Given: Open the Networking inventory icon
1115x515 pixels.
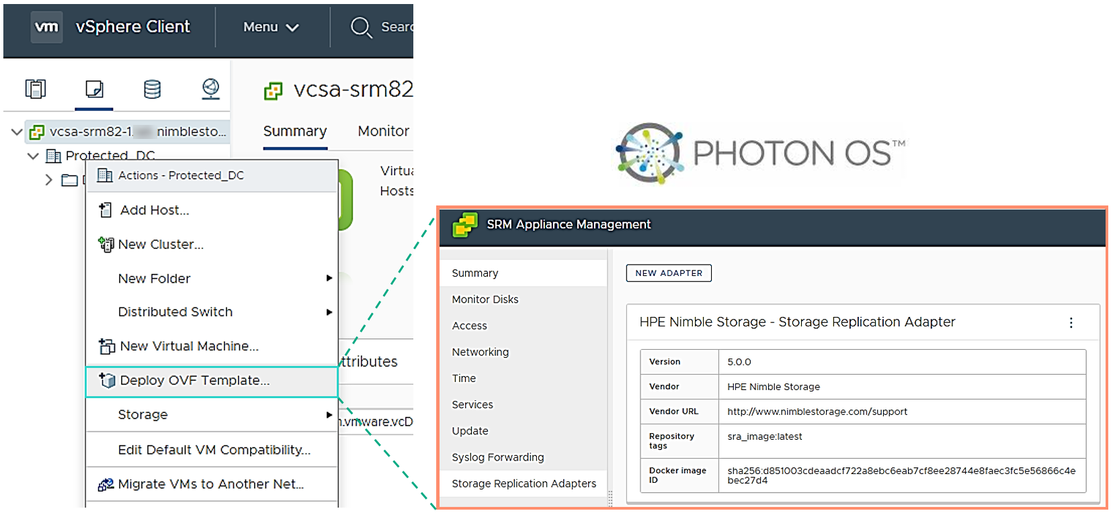Looking at the screenshot, I should [211, 89].
